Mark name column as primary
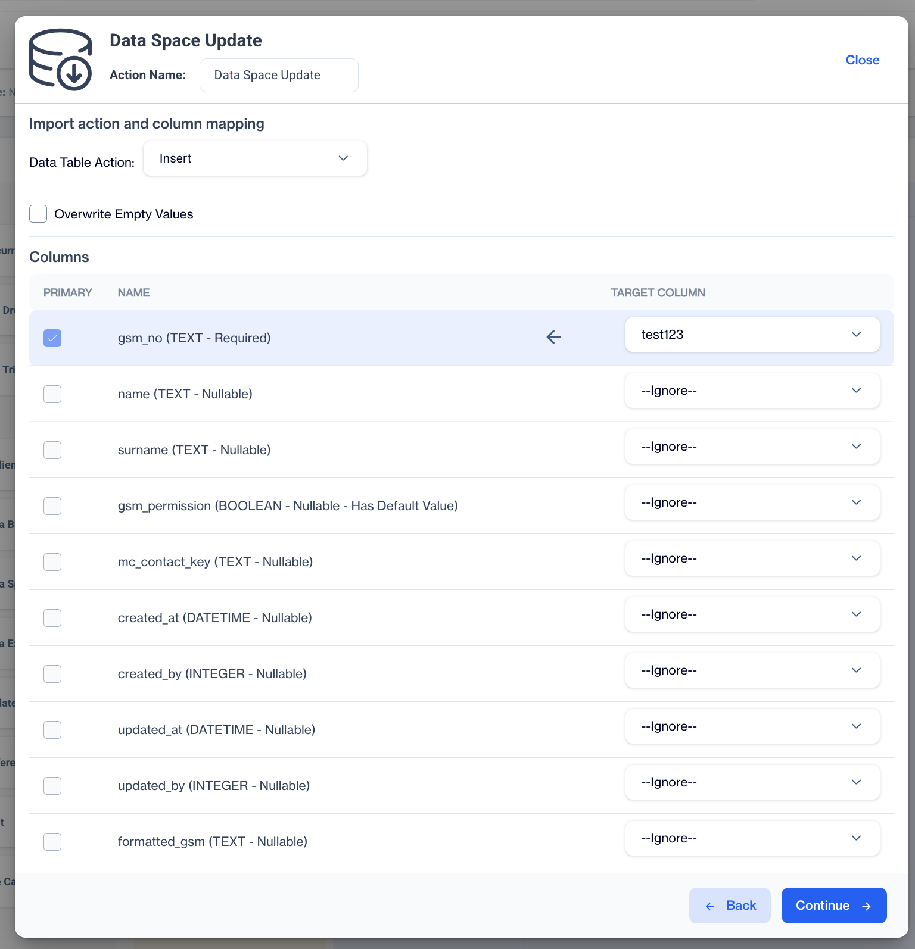Screen dimensions: 915x949 pyautogui.click(x=52, y=394)
